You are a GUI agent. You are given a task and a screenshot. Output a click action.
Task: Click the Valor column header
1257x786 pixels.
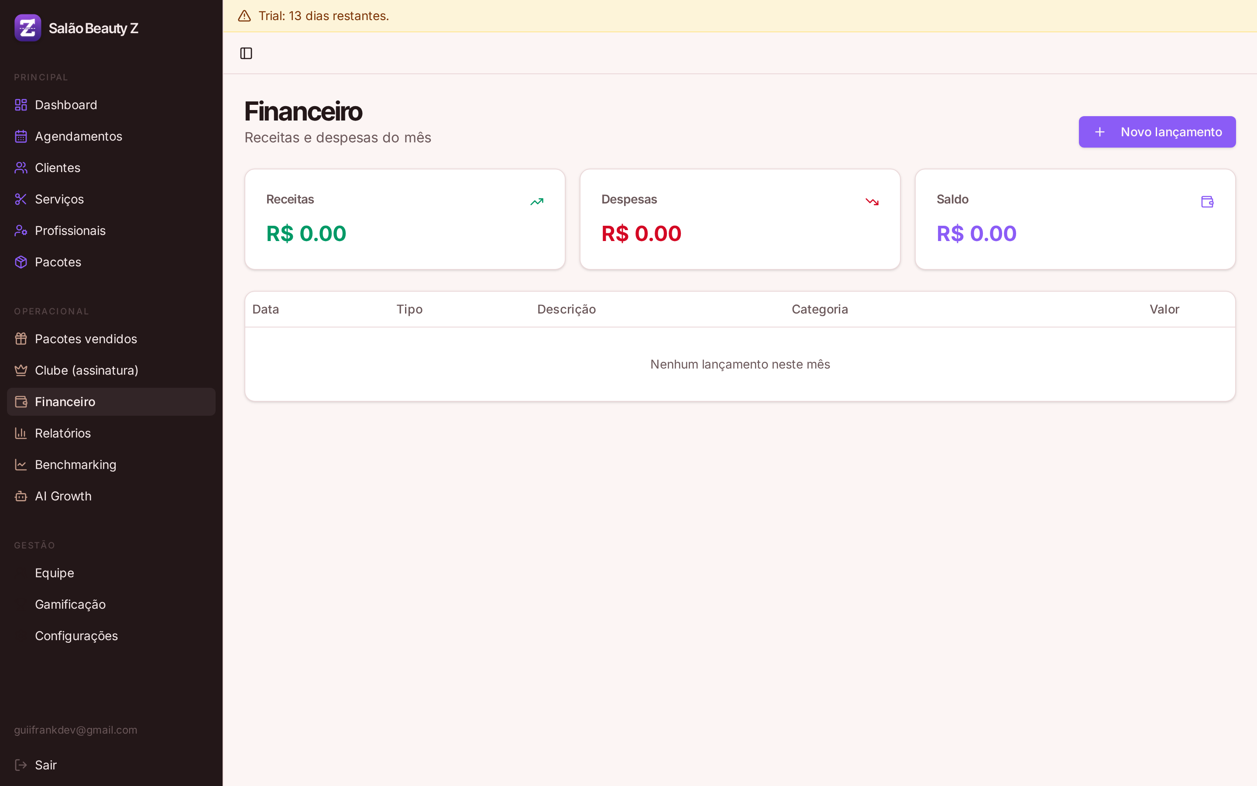(1164, 309)
